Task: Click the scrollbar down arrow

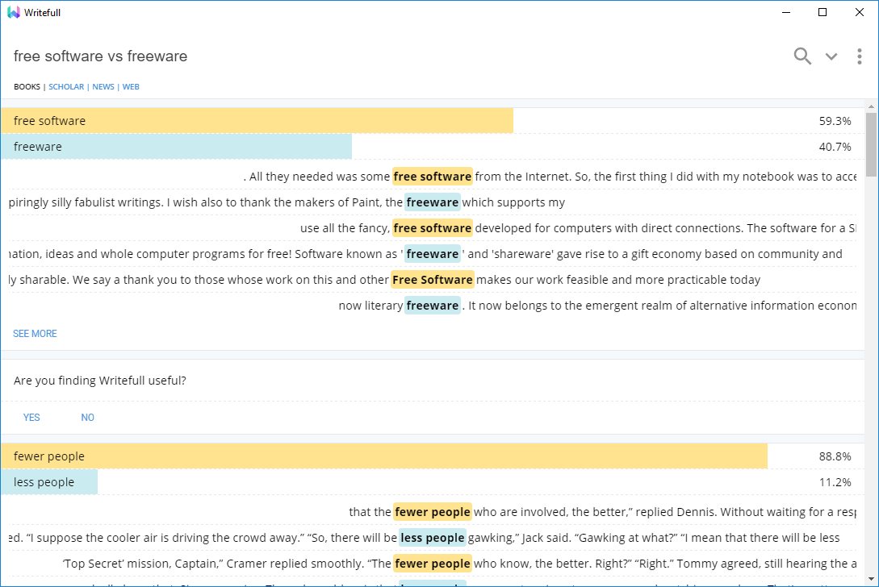Action: (871, 579)
